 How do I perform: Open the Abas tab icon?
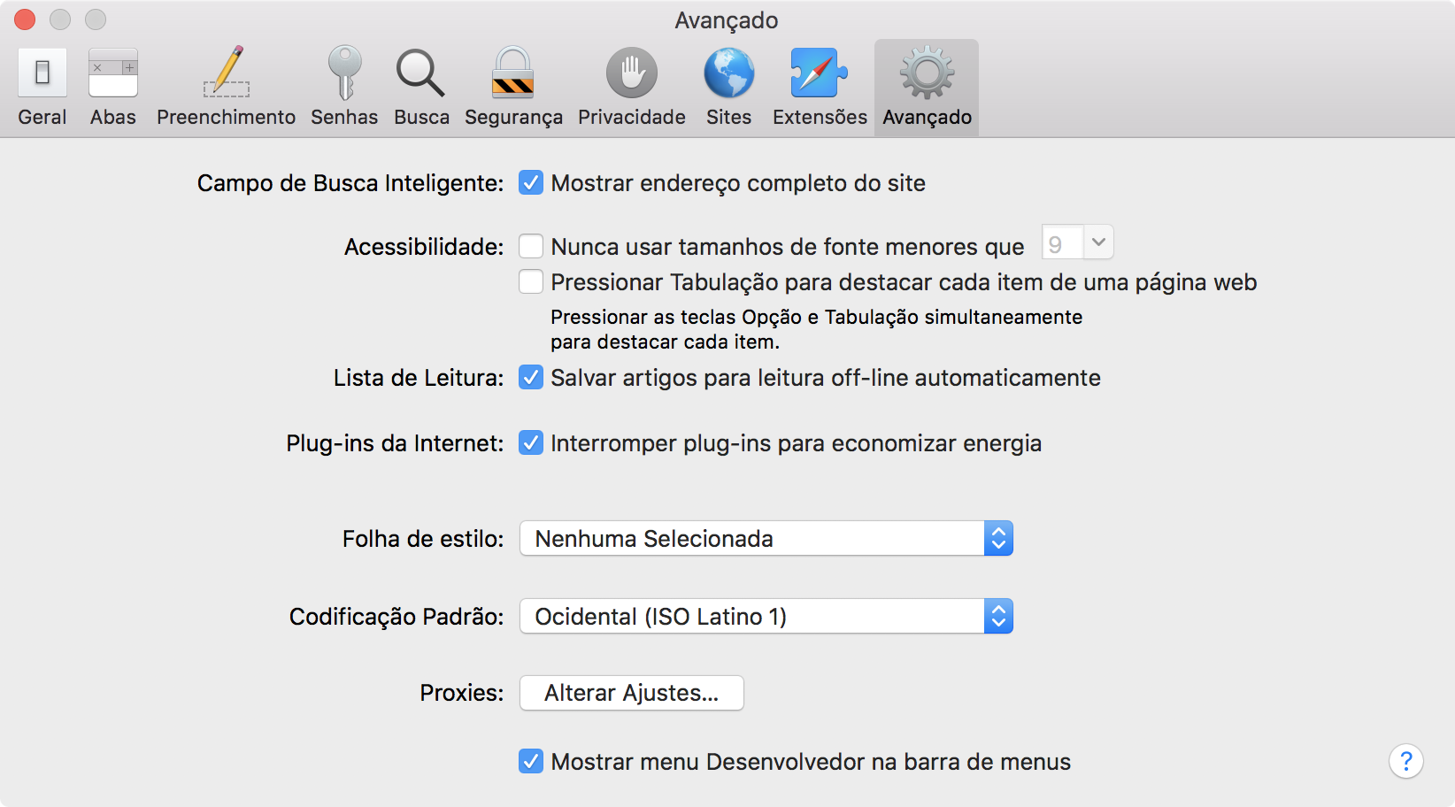click(x=113, y=73)
